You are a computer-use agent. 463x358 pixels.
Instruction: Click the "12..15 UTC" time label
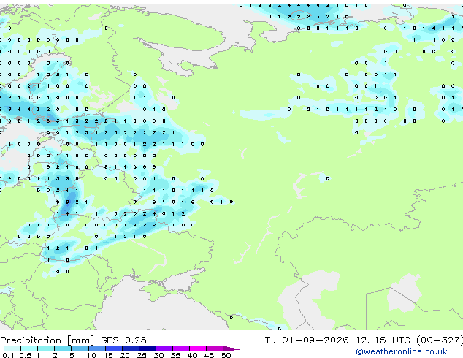pos(383,340)
